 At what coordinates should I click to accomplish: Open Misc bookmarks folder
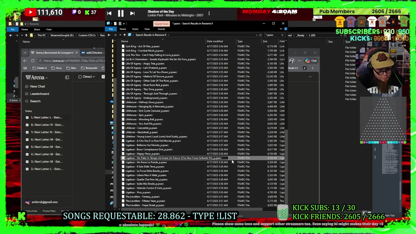[x=71, y=68]
